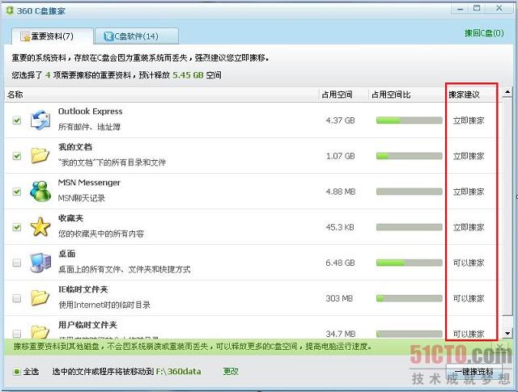Click the Outlook Express mail icon
The height and width of the screenshot is (392, 518).
pos(40,120)
